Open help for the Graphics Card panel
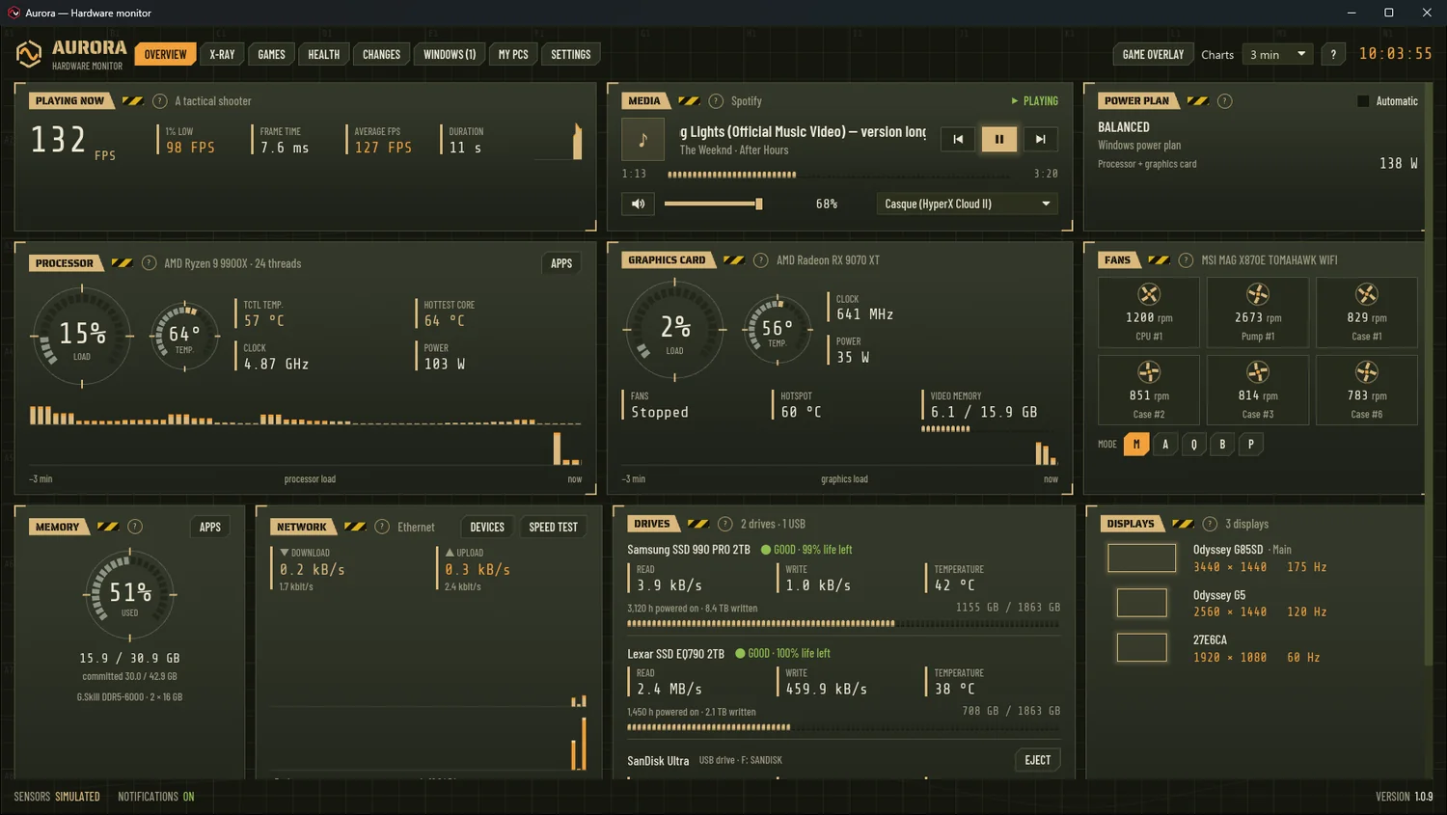The width and height of the screenshot is (1447, 815). pos(760,260)
